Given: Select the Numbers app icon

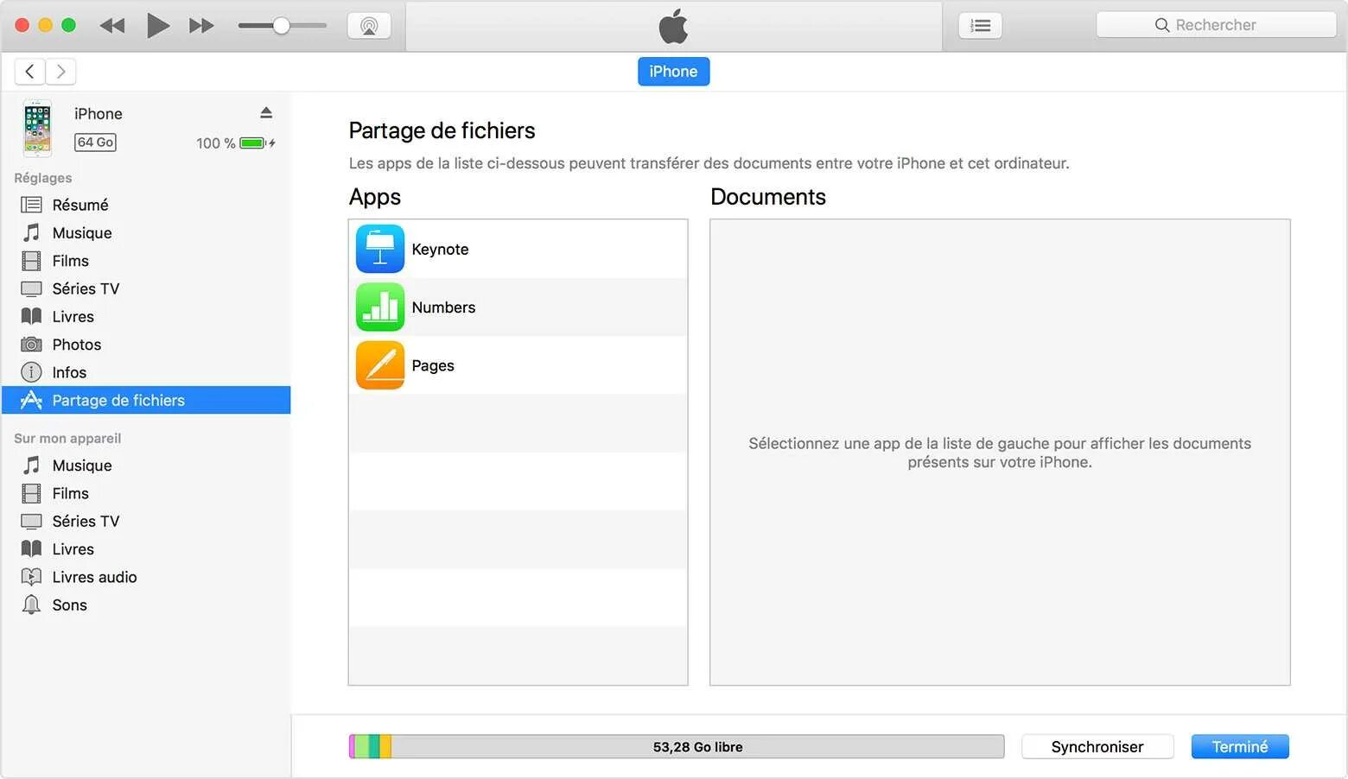Looking at the screenshot, I should (380, 307).
